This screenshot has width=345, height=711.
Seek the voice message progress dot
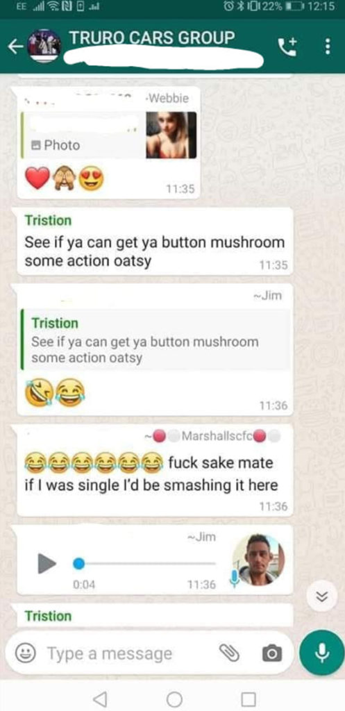point(79,564)
